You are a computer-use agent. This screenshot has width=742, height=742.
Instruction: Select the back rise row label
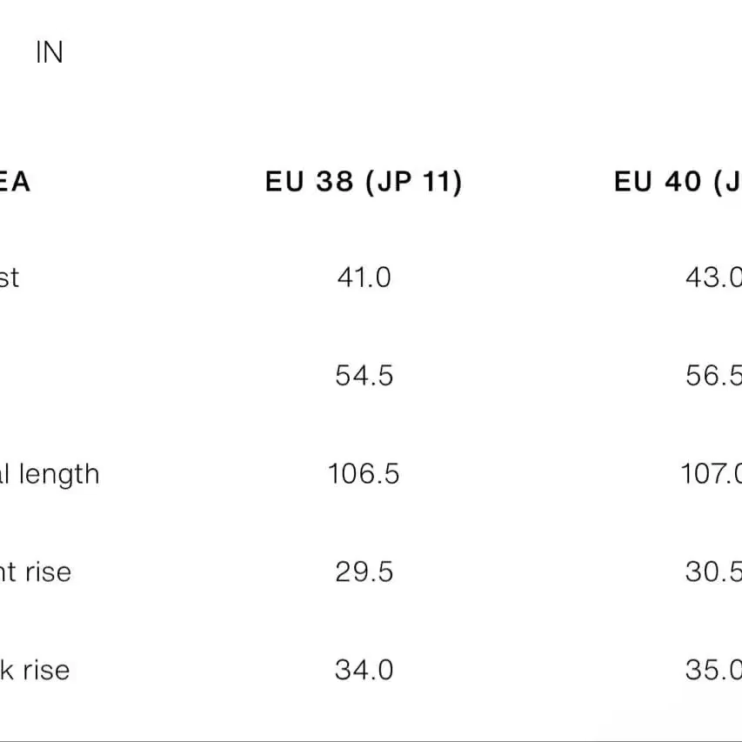pyautogui.click(x=35, y=670)
